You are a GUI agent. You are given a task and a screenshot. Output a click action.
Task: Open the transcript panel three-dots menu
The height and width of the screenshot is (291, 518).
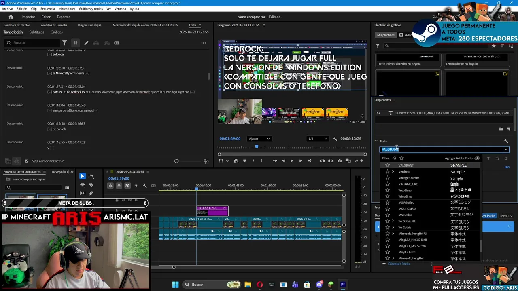204,43
